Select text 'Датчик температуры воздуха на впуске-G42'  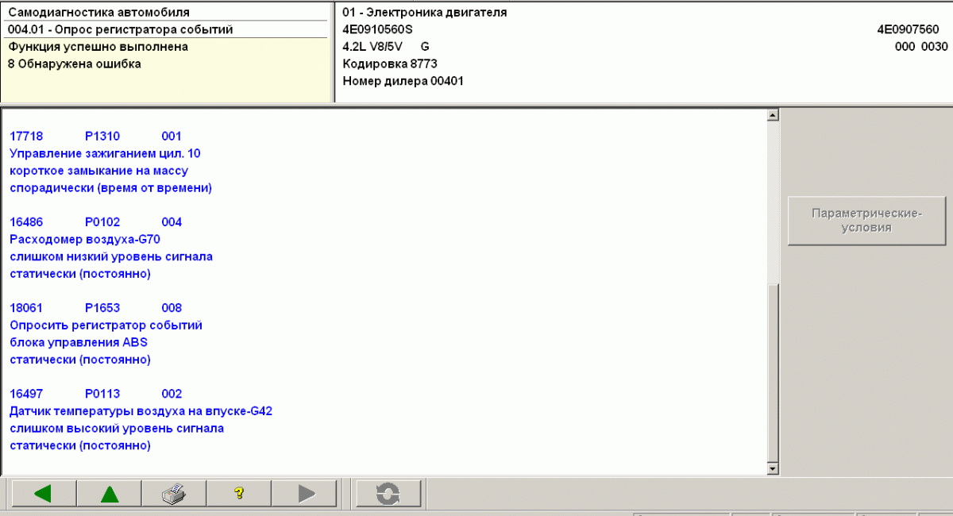click(141, 411)
